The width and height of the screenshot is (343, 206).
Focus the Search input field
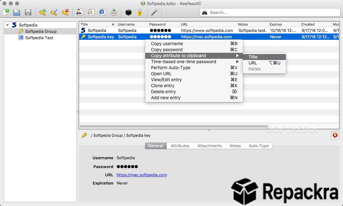click(270, 12)
